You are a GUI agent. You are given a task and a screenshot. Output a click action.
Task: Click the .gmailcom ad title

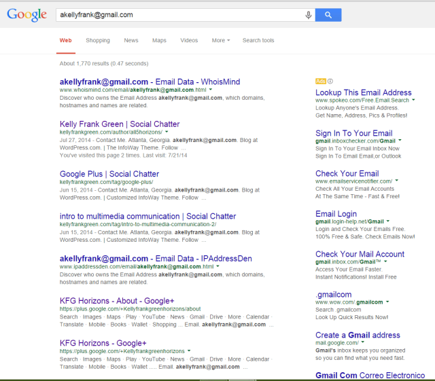[334, 295]
